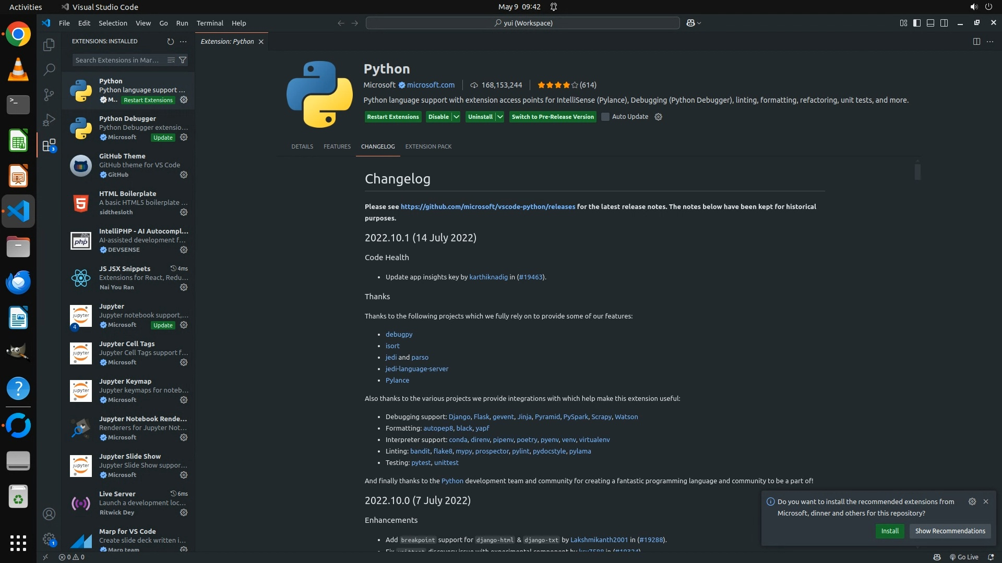Open the vscode-python releases GitHub link
1002x563 pixels.
[487, 207]
